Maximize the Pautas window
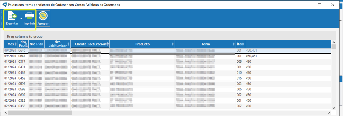Screen dimensions: 343x117 319,5
